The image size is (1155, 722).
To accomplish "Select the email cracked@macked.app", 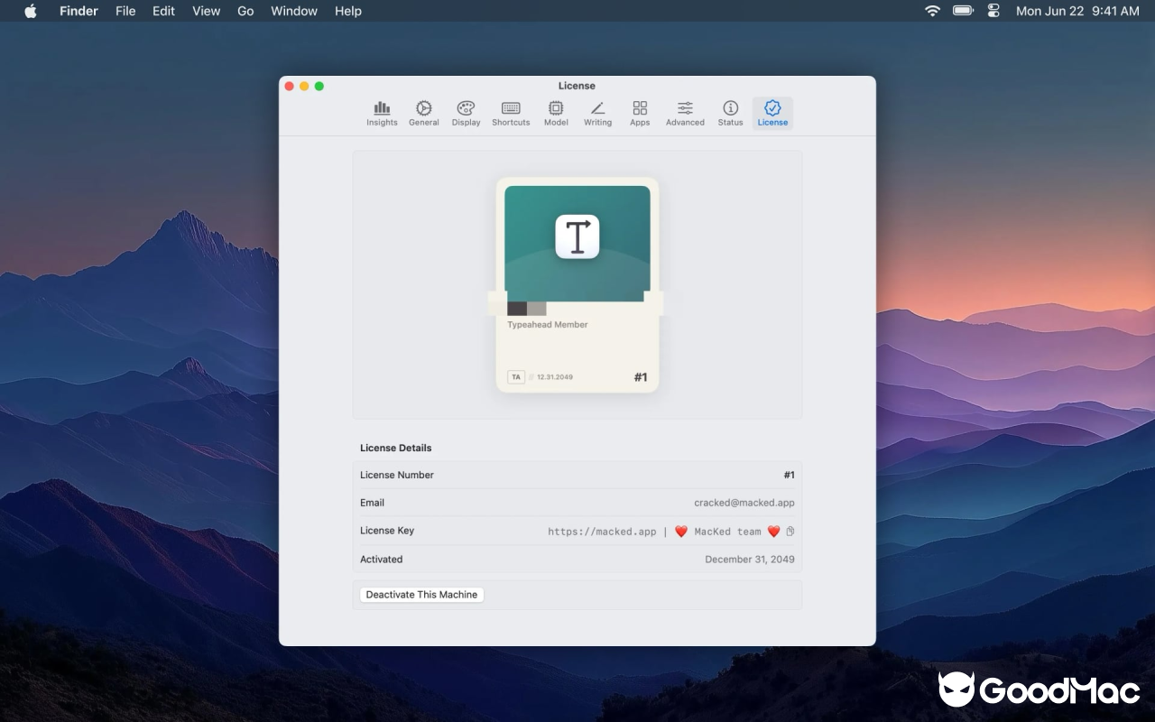I will pos(744,503).
